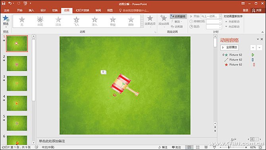
Task: Click the notes area 单击此处添加备注
Action: coord(52,141)
